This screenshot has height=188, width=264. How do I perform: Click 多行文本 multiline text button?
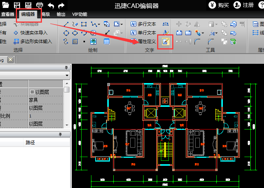(144, 24)
